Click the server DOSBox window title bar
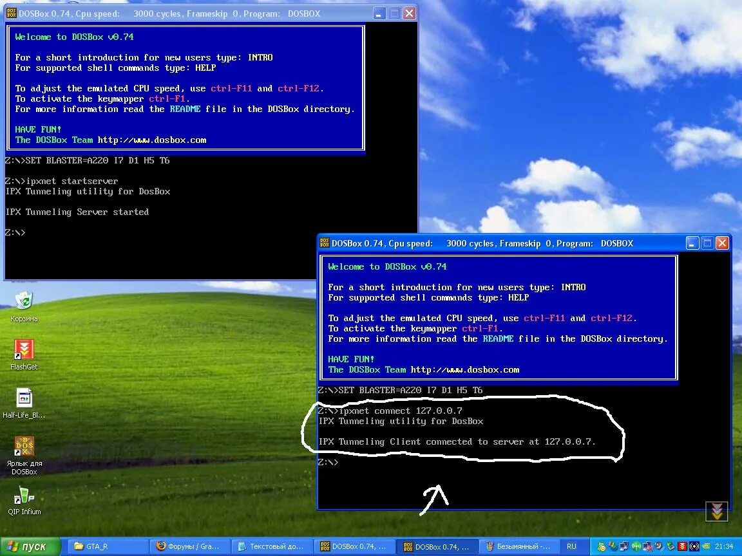Image resolution: width=742 pixels, height=556 pixels. pos(211,14)
